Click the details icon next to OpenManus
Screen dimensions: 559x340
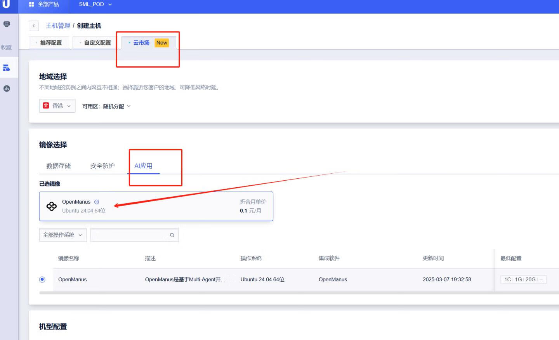pyautogui.click(x=97, y=202)
